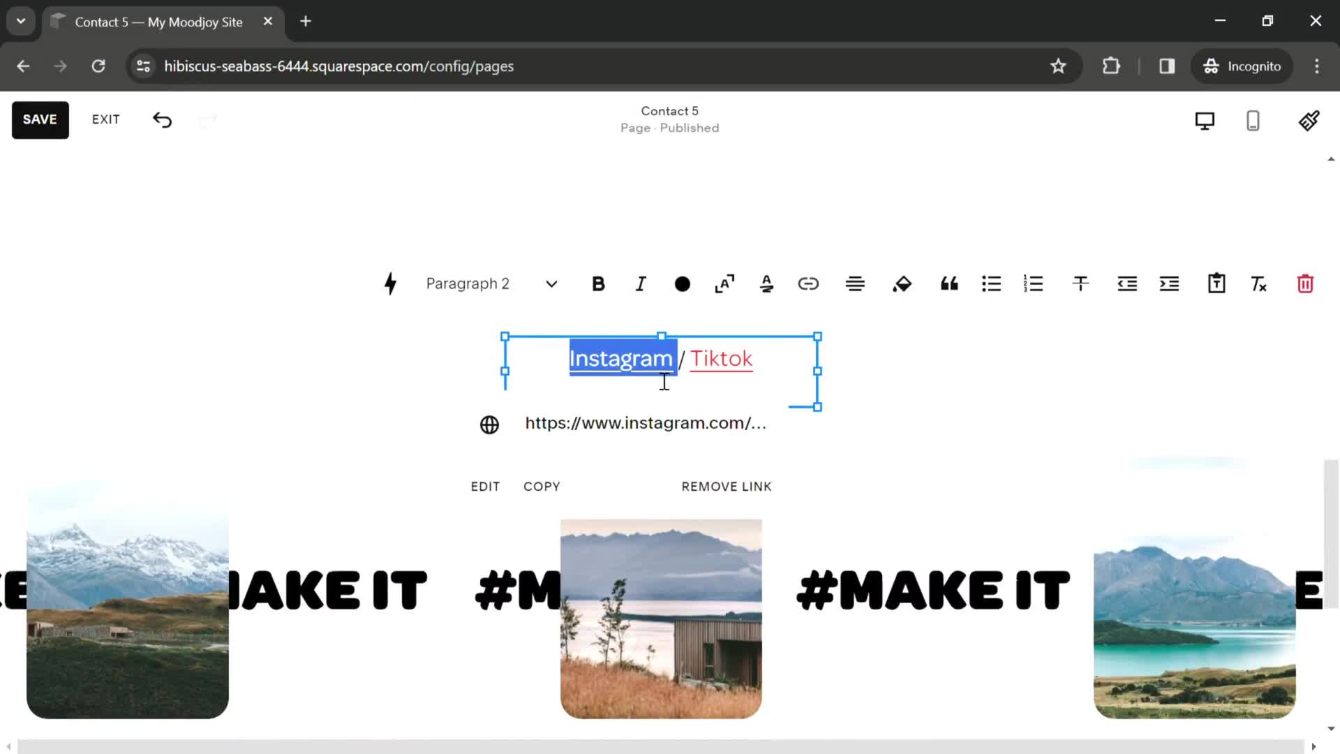Select the Contact 5 browser tab
The height and width of the screenshot is (754, 1340).
[x=163, y=22]
